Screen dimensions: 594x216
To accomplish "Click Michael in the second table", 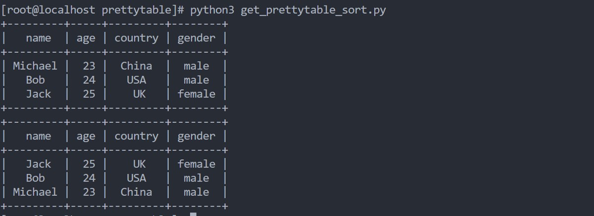I will click(35, 192).
